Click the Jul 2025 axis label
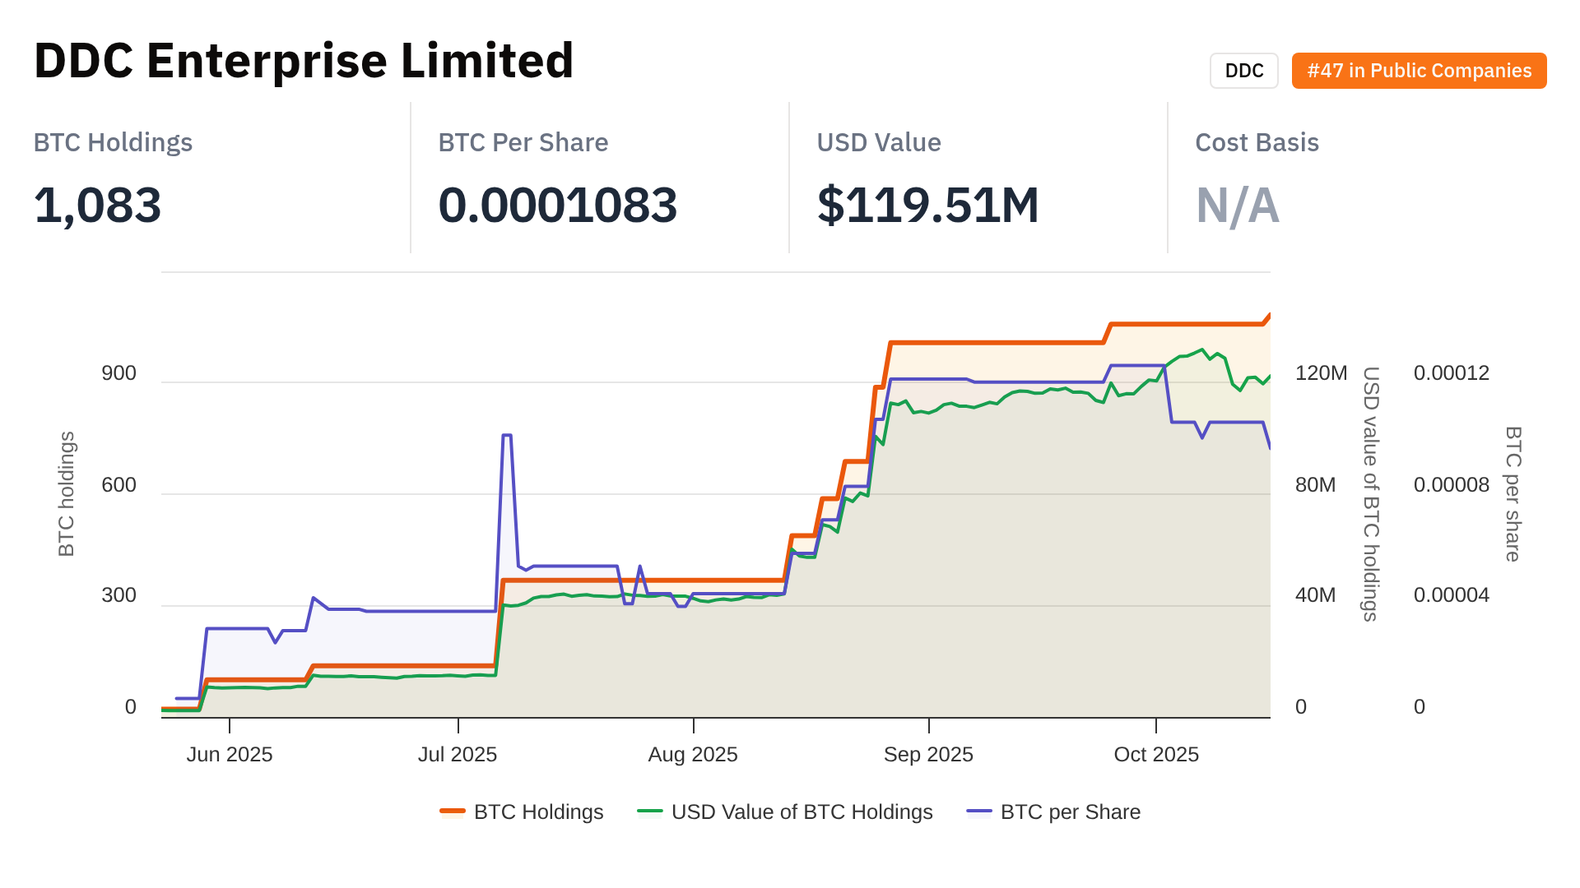The width and height of the screenshot is (1580, 888). tap(458, 754)
